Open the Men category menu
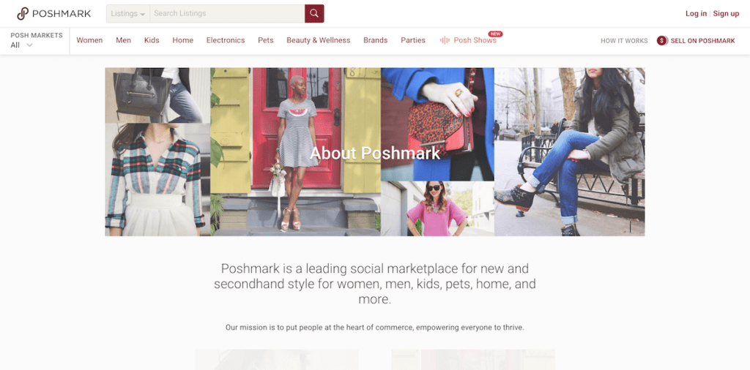The width and height of the screenshot is (750, 370). coord(123,40)
